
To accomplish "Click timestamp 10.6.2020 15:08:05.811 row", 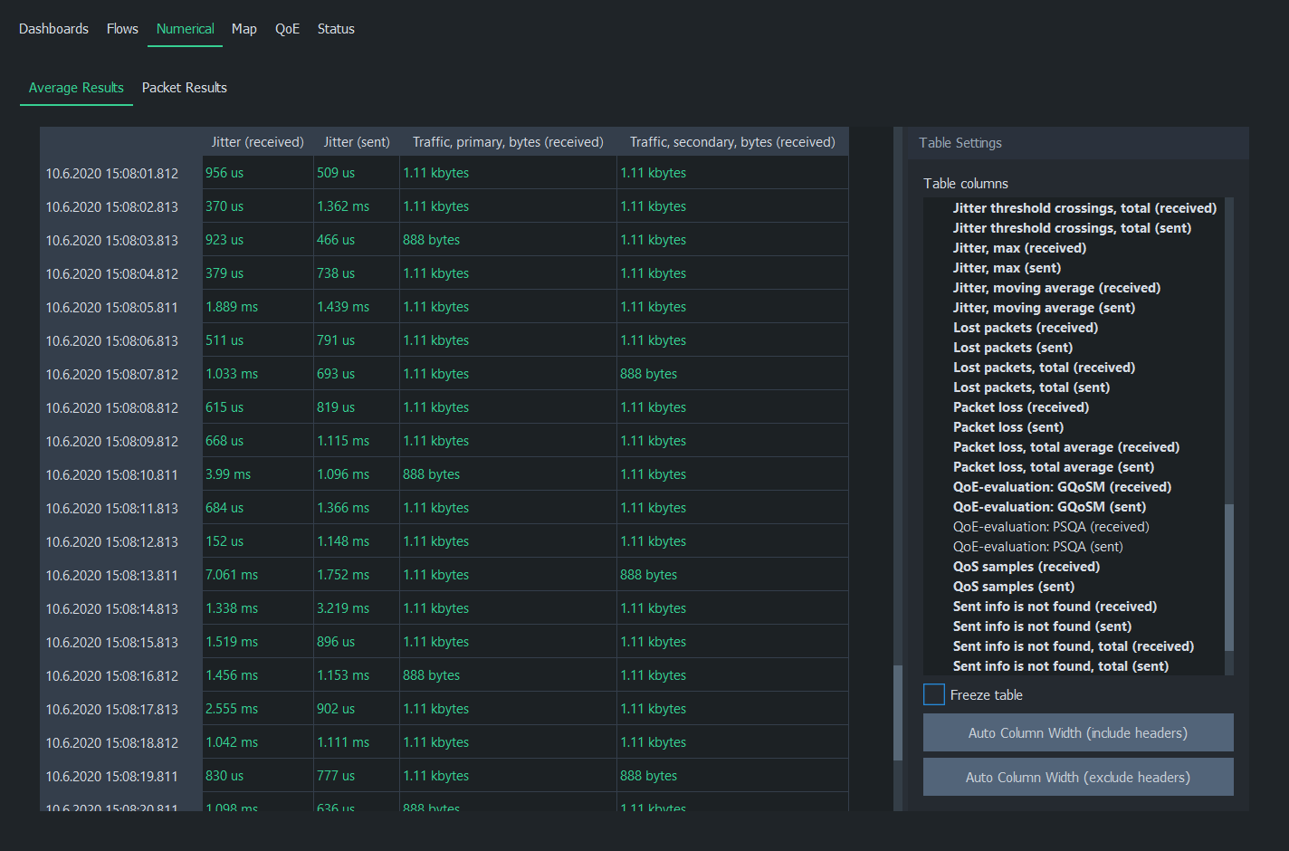I will (112, 307).
